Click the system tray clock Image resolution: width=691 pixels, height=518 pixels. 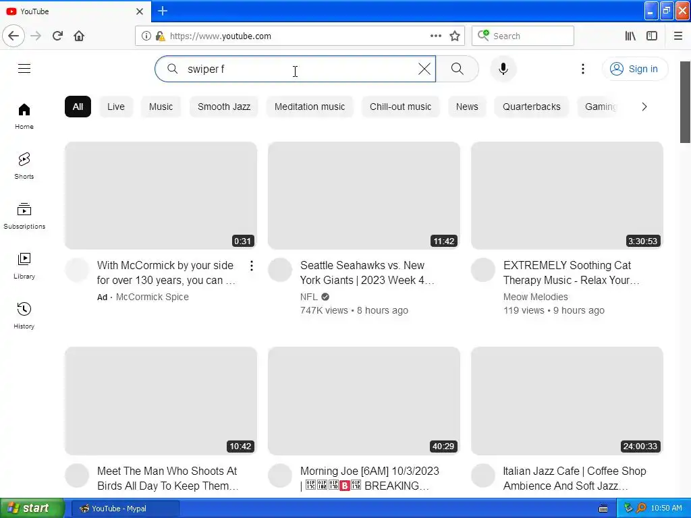pos(666,509)
